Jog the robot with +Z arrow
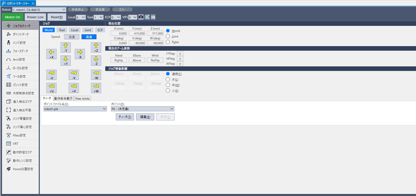 click(x=96, y=47)
